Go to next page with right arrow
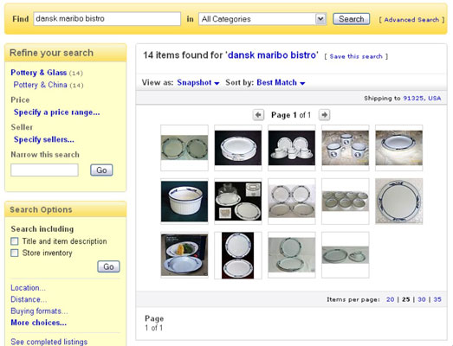This screenshot has width=453, height=346. (x=325, y=115)
